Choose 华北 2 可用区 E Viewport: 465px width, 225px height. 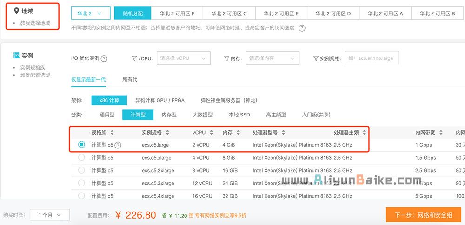(281, 13)
